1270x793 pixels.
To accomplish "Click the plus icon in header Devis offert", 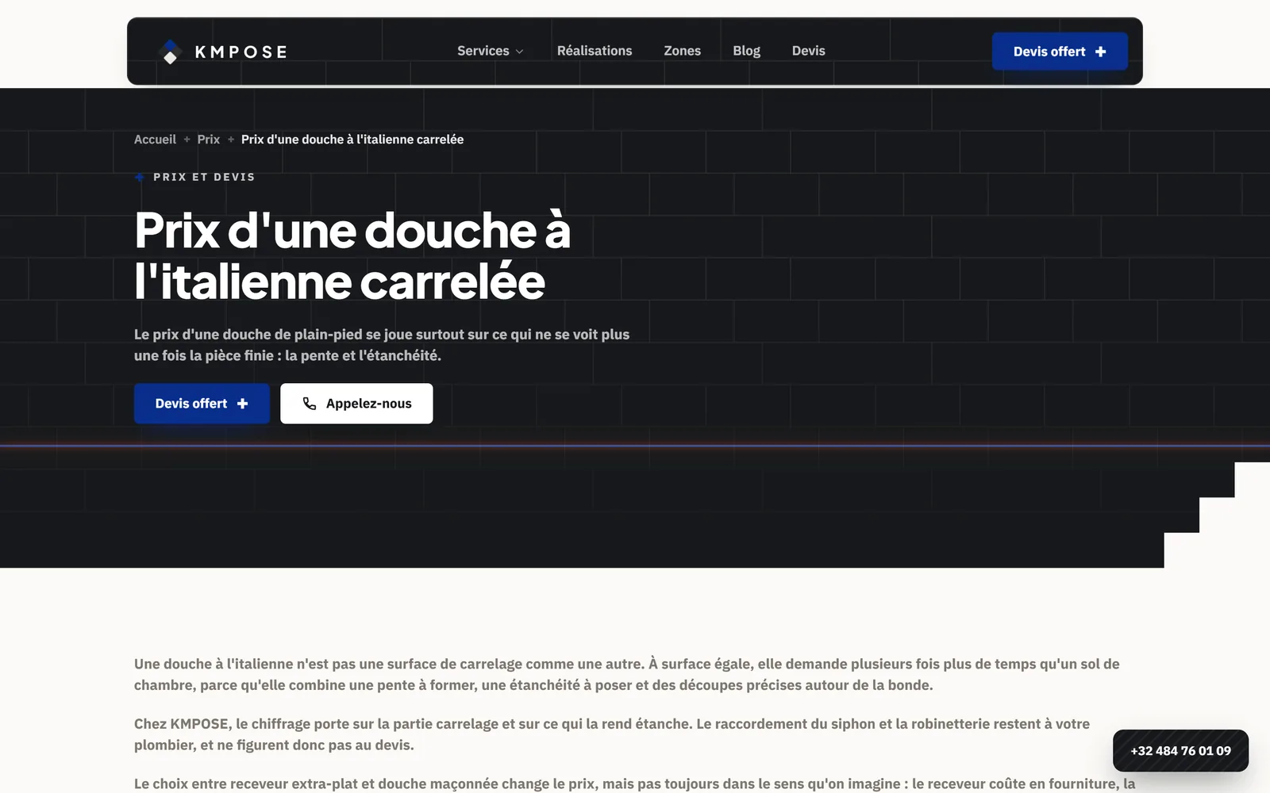I will click(x=1100, y=52).
